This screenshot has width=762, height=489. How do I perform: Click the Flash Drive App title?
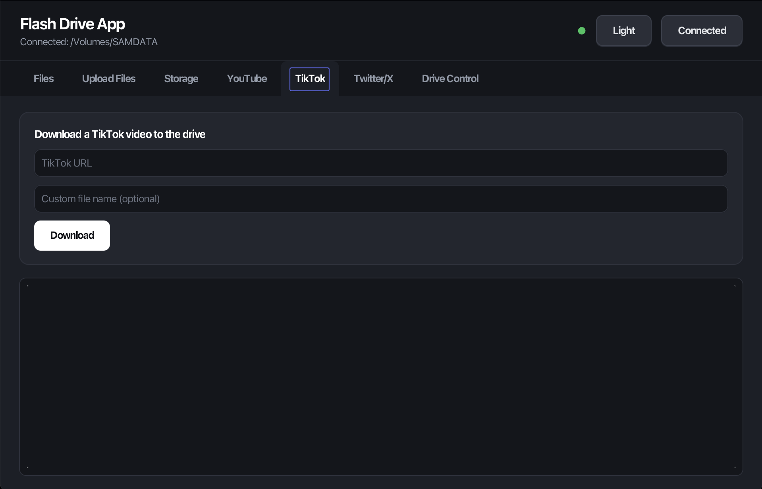(73, 24)
